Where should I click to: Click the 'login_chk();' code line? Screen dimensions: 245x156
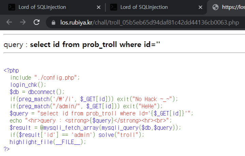click(28, 85)
